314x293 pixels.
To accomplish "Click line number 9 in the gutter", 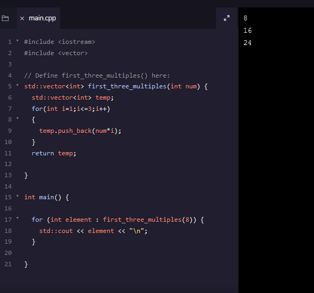I will point(10,131).
